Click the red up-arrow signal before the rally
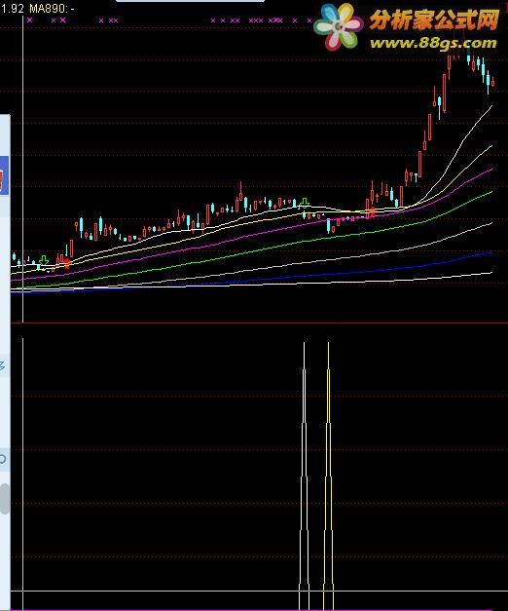Image resolution: width=508 pixels, height=611 pixels. tap(372, 212)
